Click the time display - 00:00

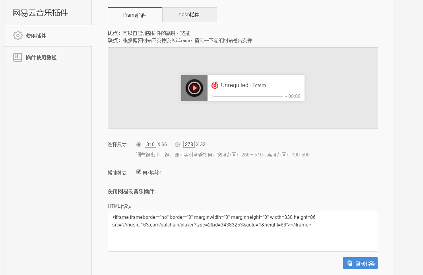pos(293,96)
